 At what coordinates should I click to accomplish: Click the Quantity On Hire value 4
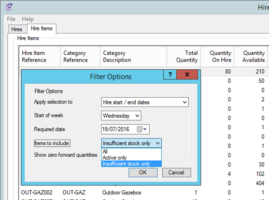[x=229, y=174]
